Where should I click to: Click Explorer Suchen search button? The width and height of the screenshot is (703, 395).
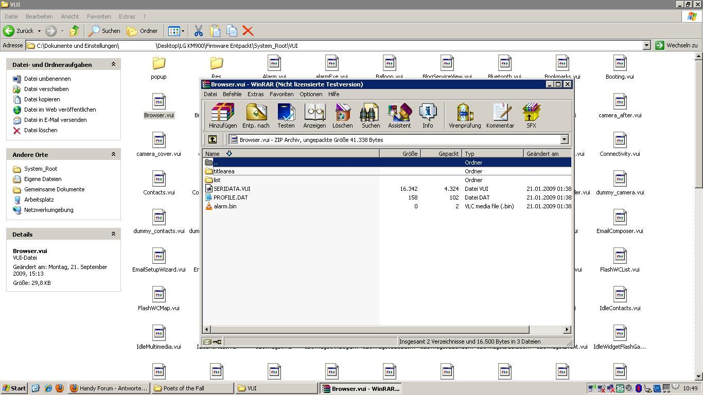104,31
